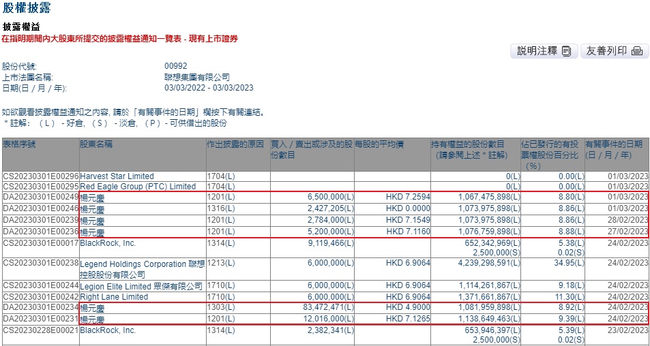Open shareholder Red Eagle Group (PTC) Limited

coord(138,187)
